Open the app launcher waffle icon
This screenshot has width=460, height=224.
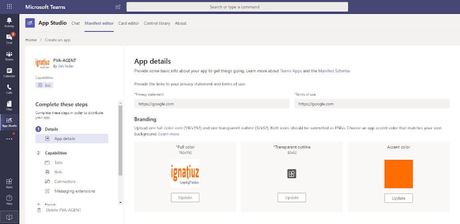pos(9,6)
